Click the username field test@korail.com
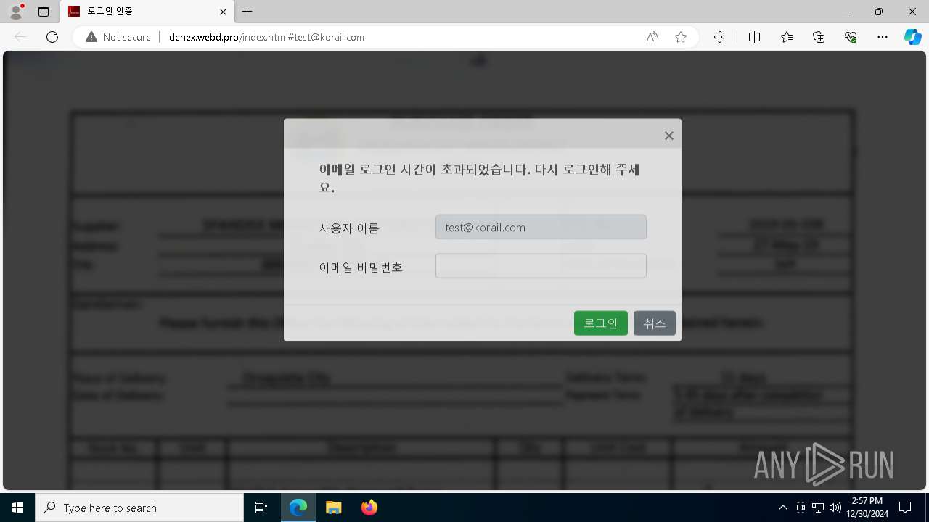This screenshot has width=929, height=522. click(541, 227)
